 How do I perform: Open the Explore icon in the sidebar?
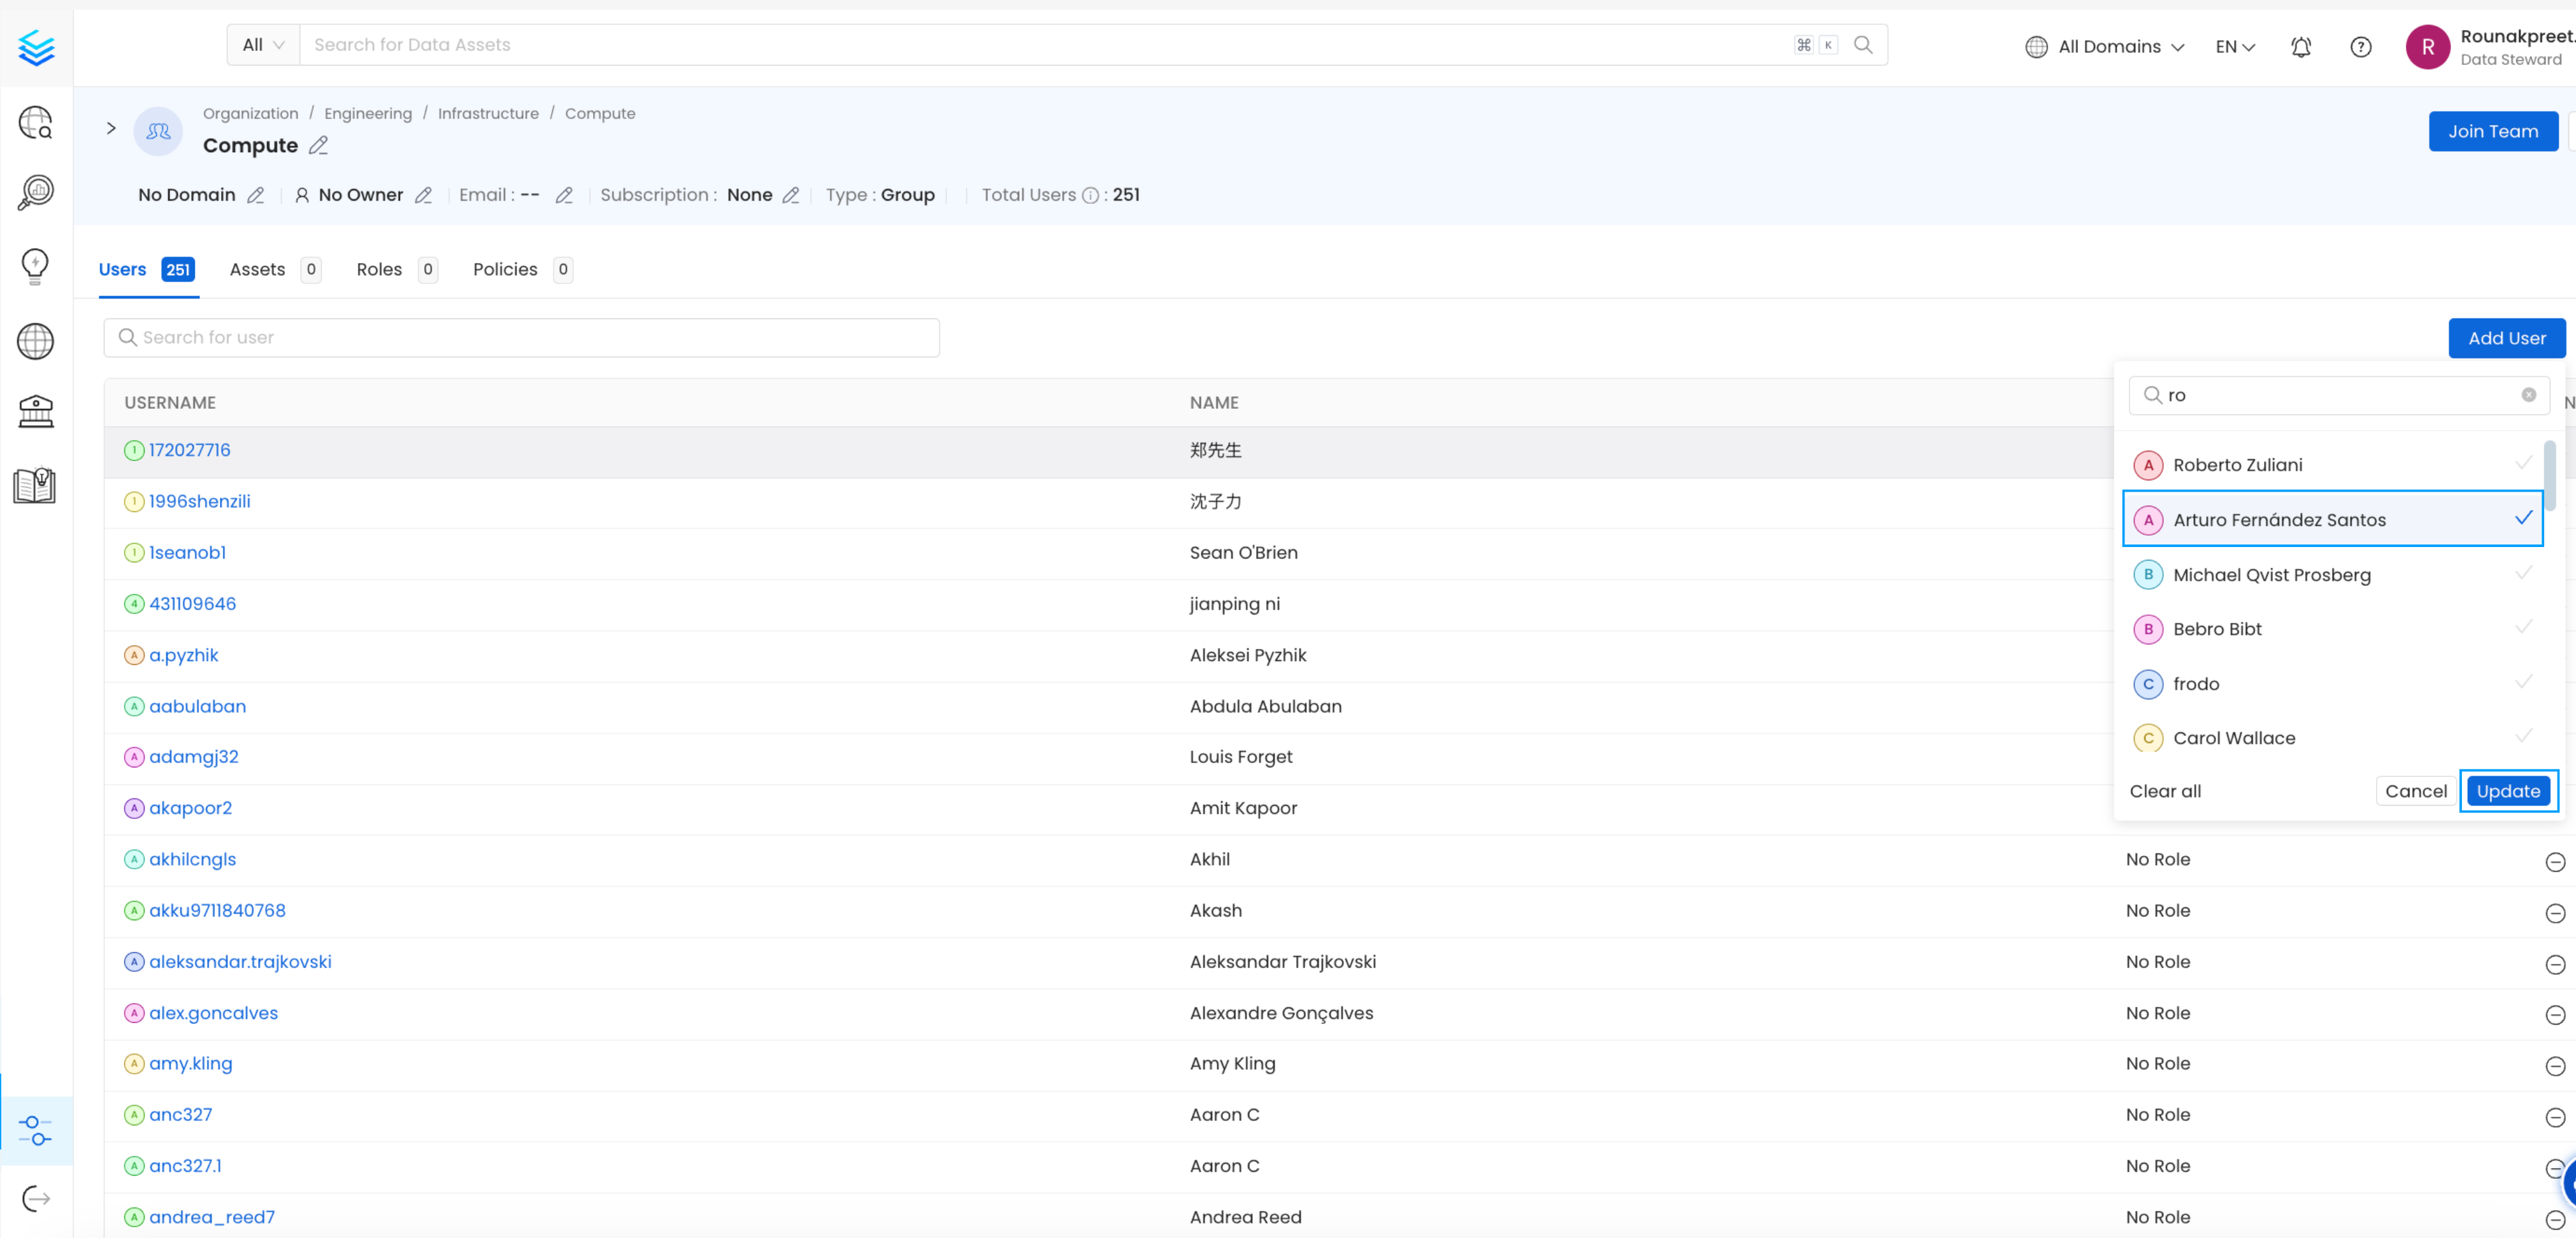pyautogui.click(x=35, y=123)
